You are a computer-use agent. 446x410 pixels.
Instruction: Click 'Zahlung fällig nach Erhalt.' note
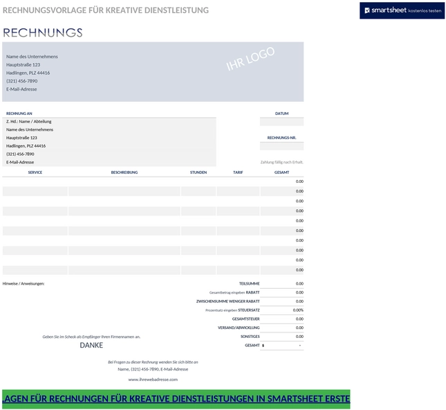(282, 162)
